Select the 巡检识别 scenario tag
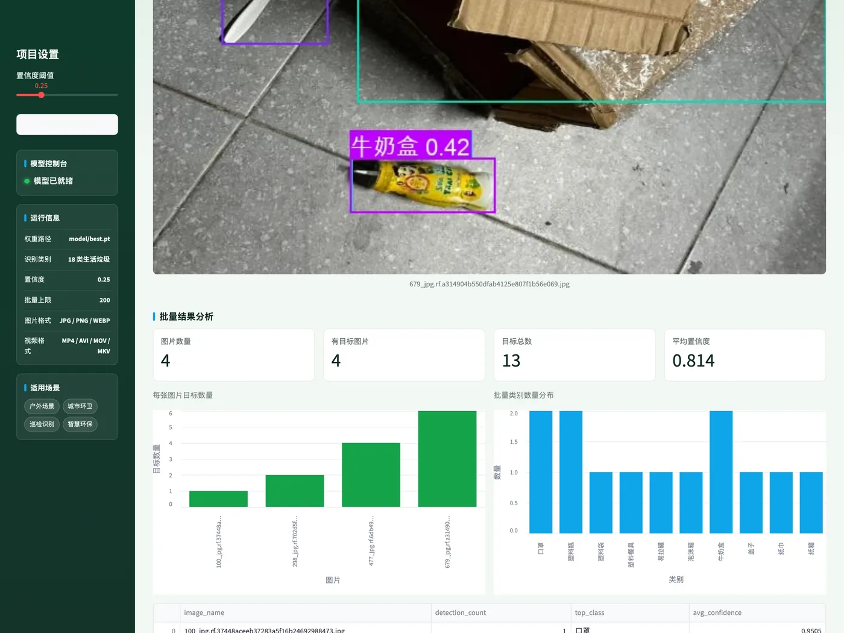 [42, 424]
